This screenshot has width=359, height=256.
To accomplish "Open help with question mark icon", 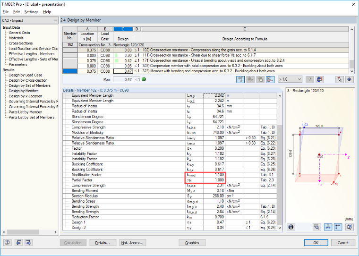I will click(x=8, y=242).
